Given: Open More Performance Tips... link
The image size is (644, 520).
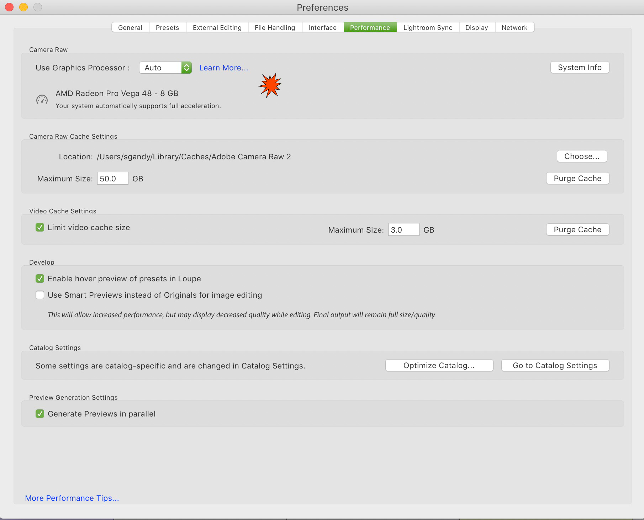Looking at the screenshot, I should coord(72,498).
